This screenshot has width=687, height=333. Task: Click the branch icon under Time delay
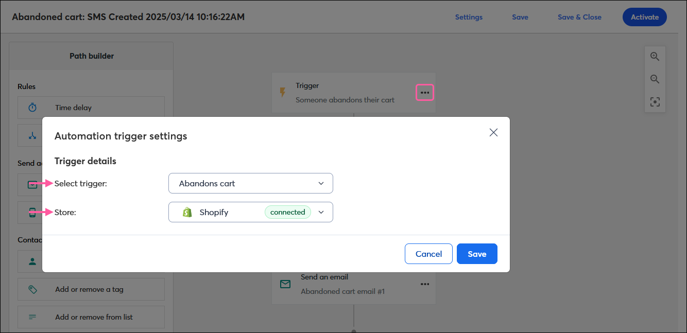(x=32, y=135)
